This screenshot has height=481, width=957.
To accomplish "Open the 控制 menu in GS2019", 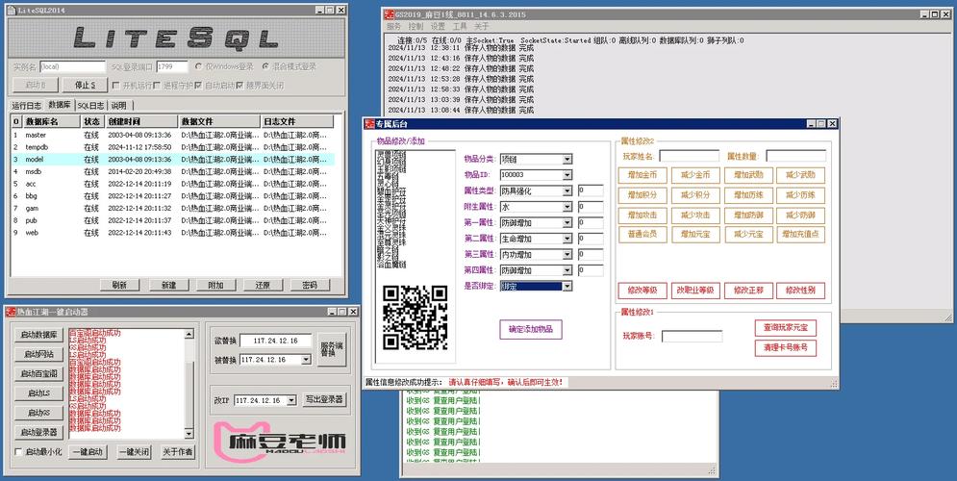I will click(x=416, y=27).
